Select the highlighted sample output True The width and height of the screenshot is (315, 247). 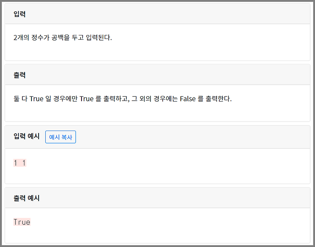[x=22, y=222]
